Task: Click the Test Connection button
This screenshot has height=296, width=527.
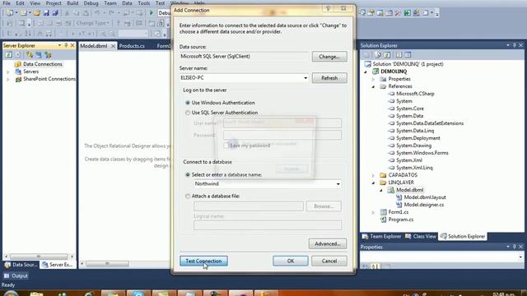Action: click(203, 261)
